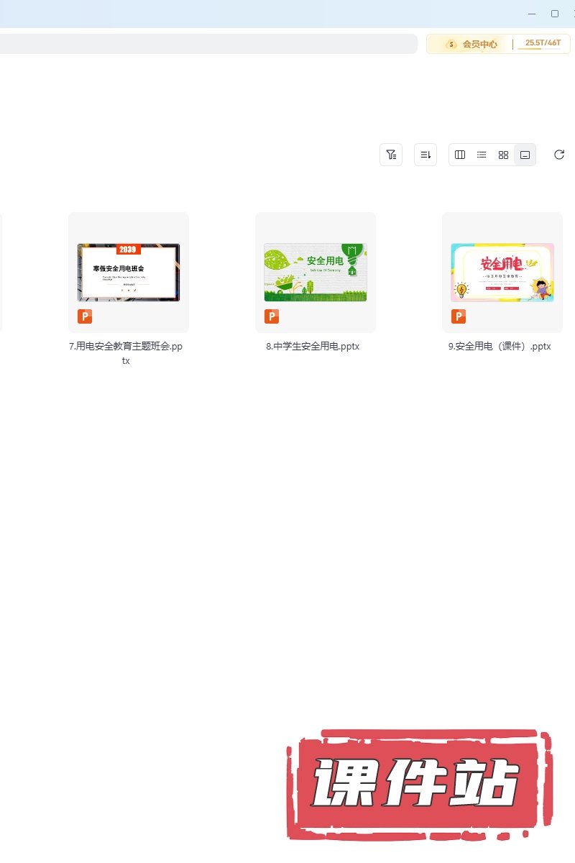Open the file filter options
The image size is (575, 863).
(391, 155)
